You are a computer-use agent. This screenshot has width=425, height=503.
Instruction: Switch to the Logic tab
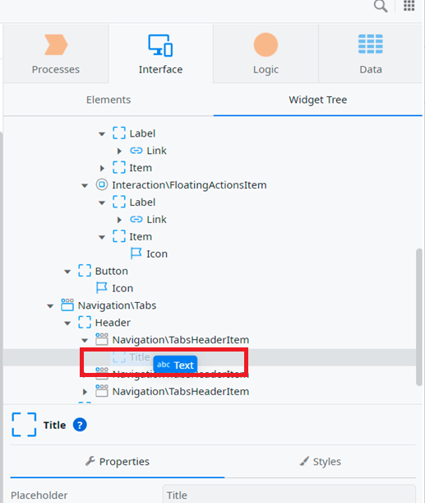pos(266,54)
